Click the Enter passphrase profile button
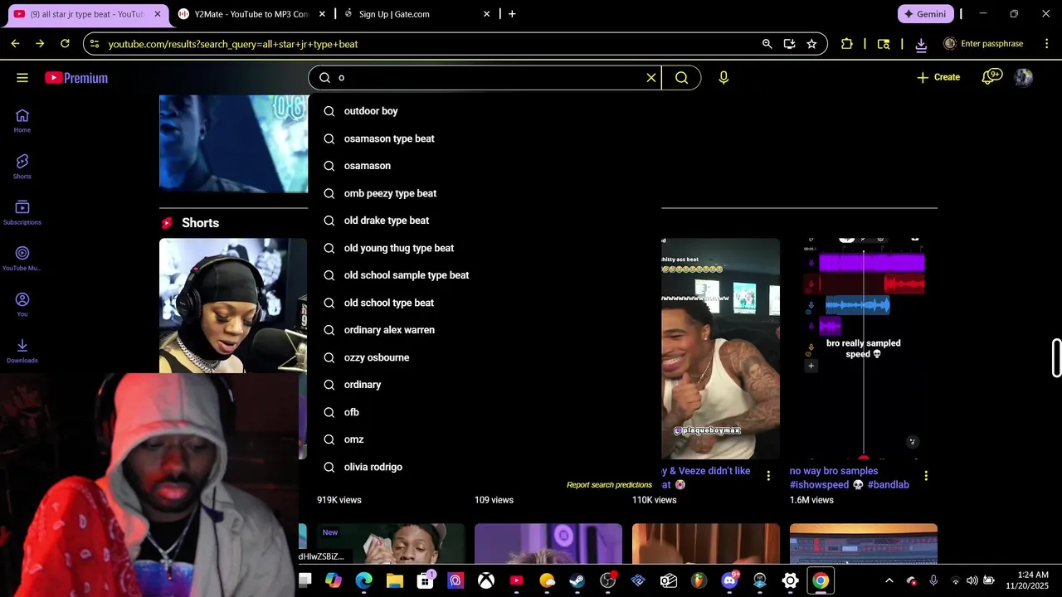The height and width of the screenshot is (597, 1062). click(x=984, y=44)
